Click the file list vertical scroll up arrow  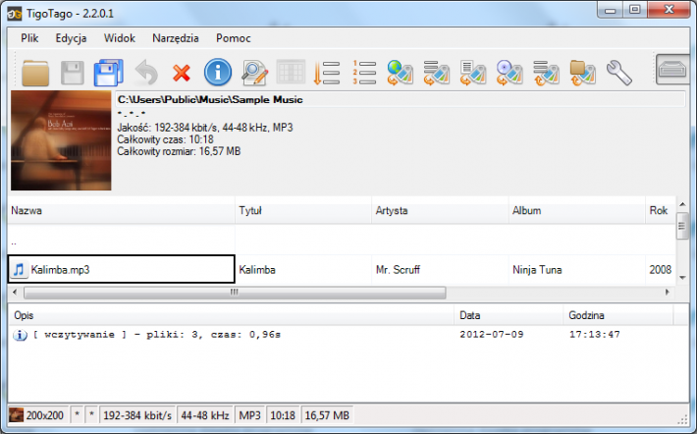[x=682, y=204]
